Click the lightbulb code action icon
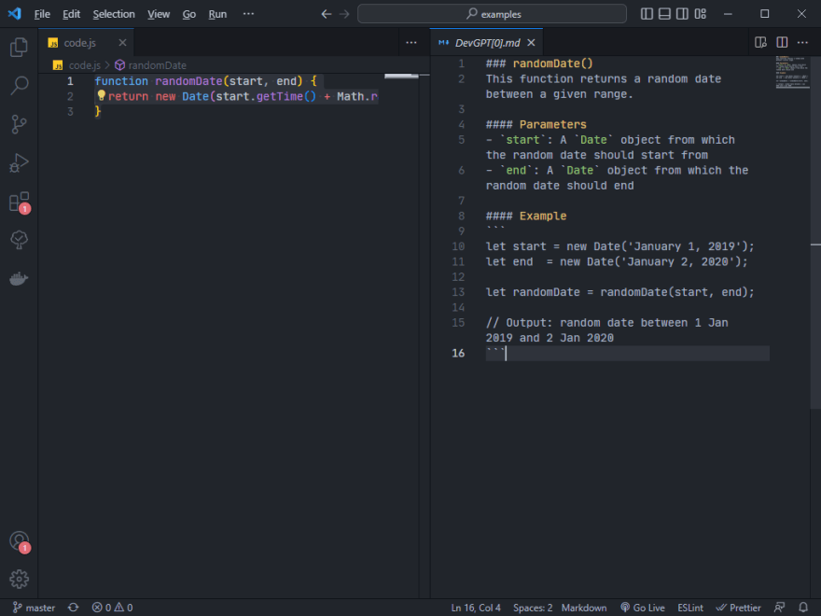The width and height of the screenshot is (821, 616). (x=101, y=95)
